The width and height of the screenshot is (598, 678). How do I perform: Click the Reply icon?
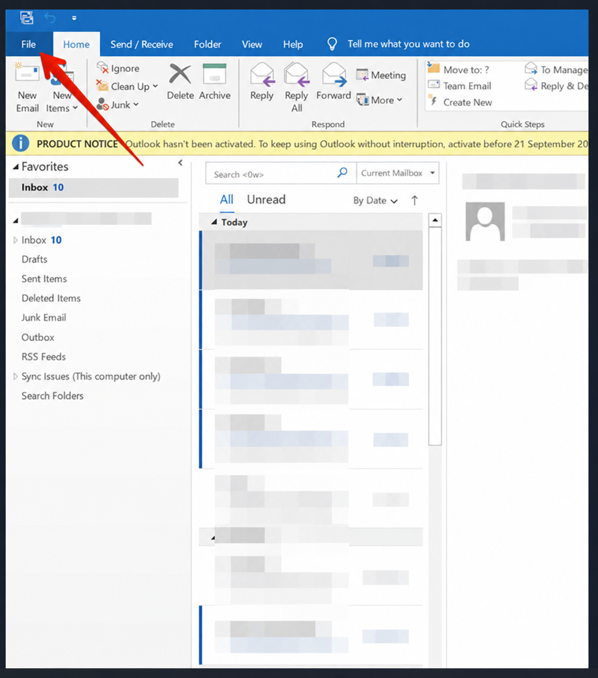pos(262,74)
